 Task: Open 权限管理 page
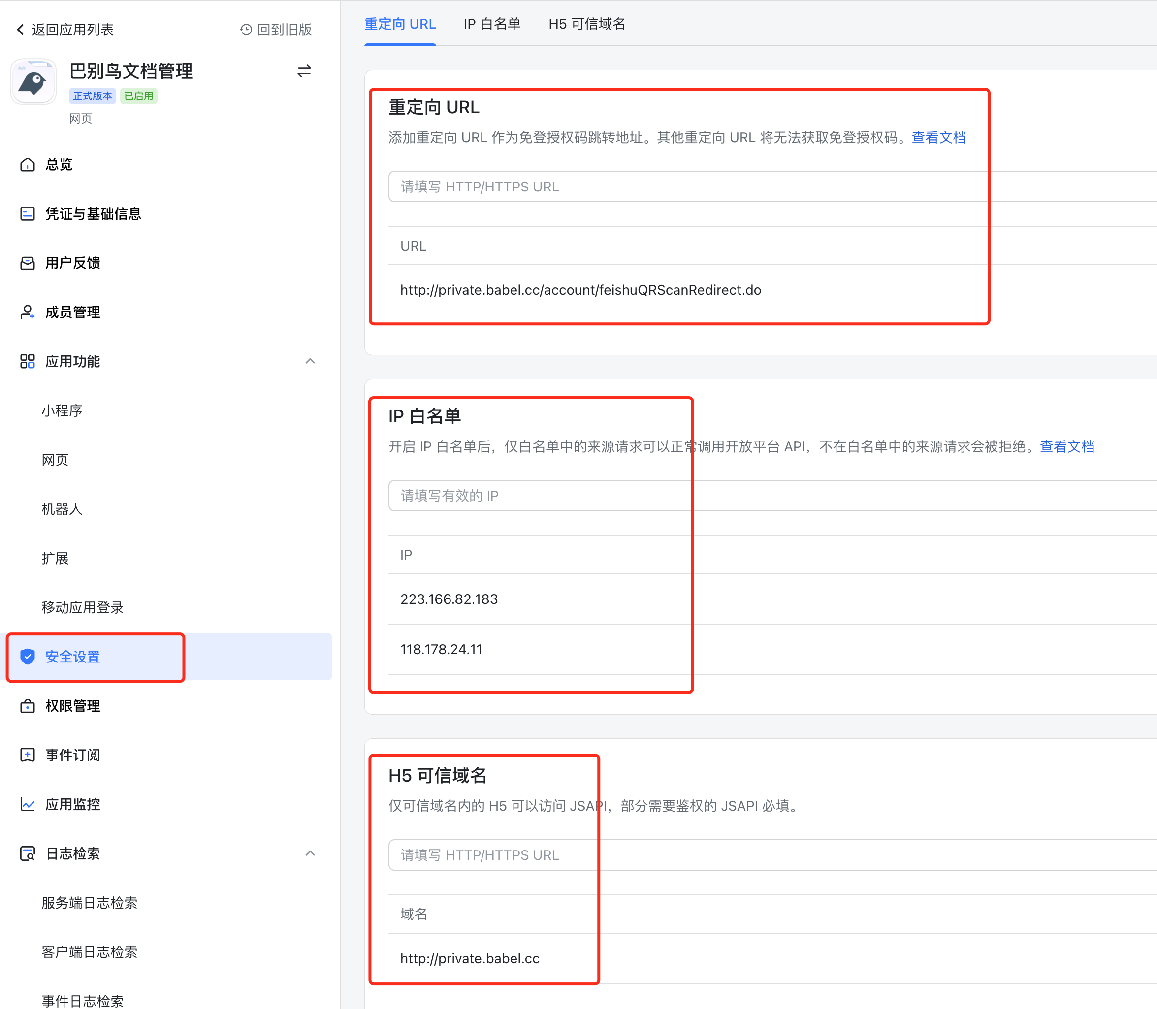point(73,705)
